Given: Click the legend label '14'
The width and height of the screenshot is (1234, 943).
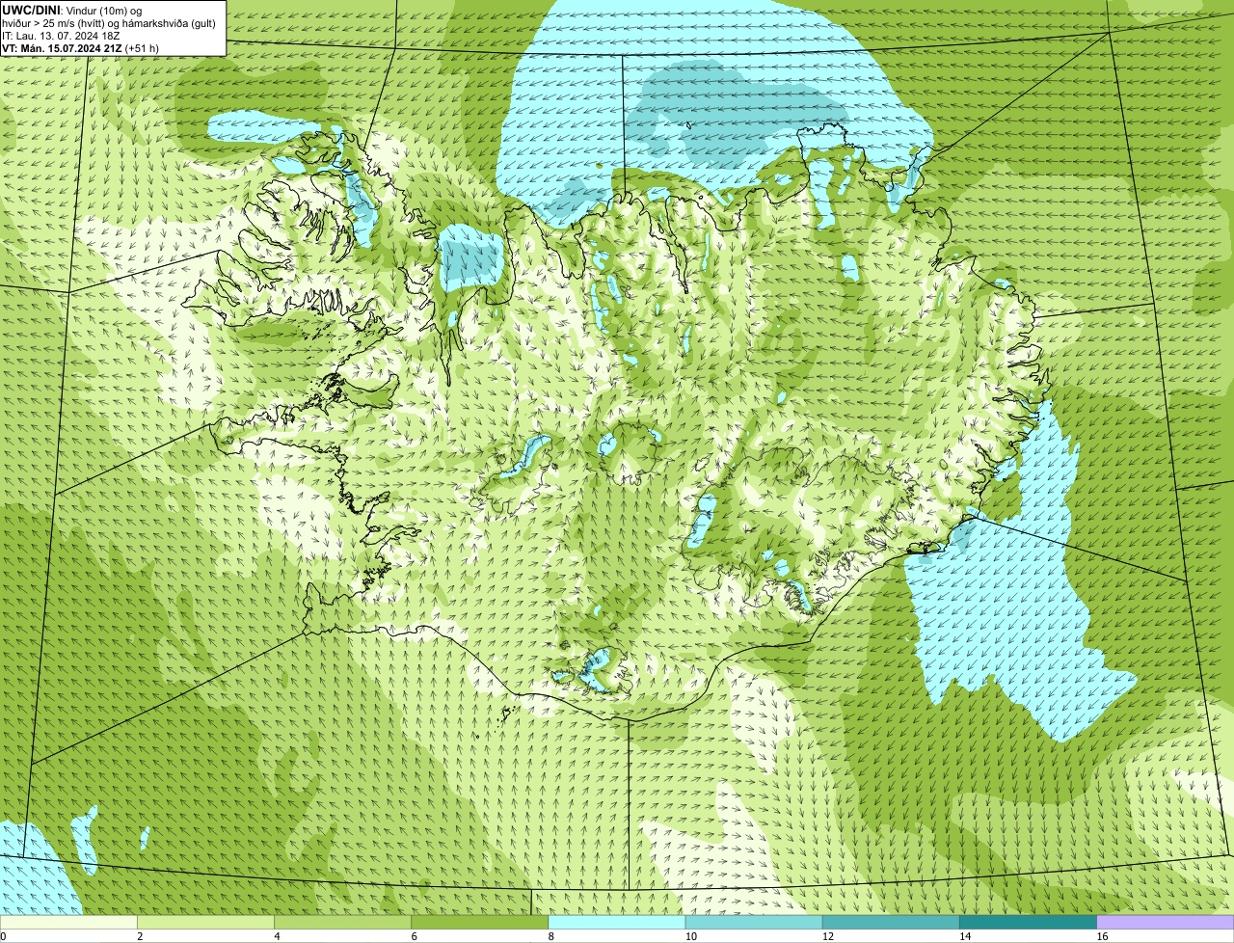Looking at the screenshot, I should pos(965,936).
